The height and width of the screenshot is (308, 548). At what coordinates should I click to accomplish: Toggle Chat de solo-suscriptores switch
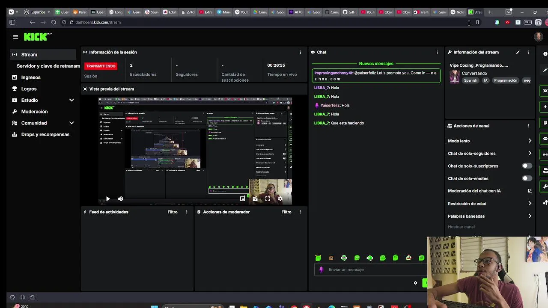point(527,166)
